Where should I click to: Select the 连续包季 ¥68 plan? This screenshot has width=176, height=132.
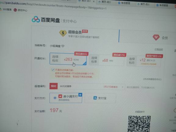(107, 61)
